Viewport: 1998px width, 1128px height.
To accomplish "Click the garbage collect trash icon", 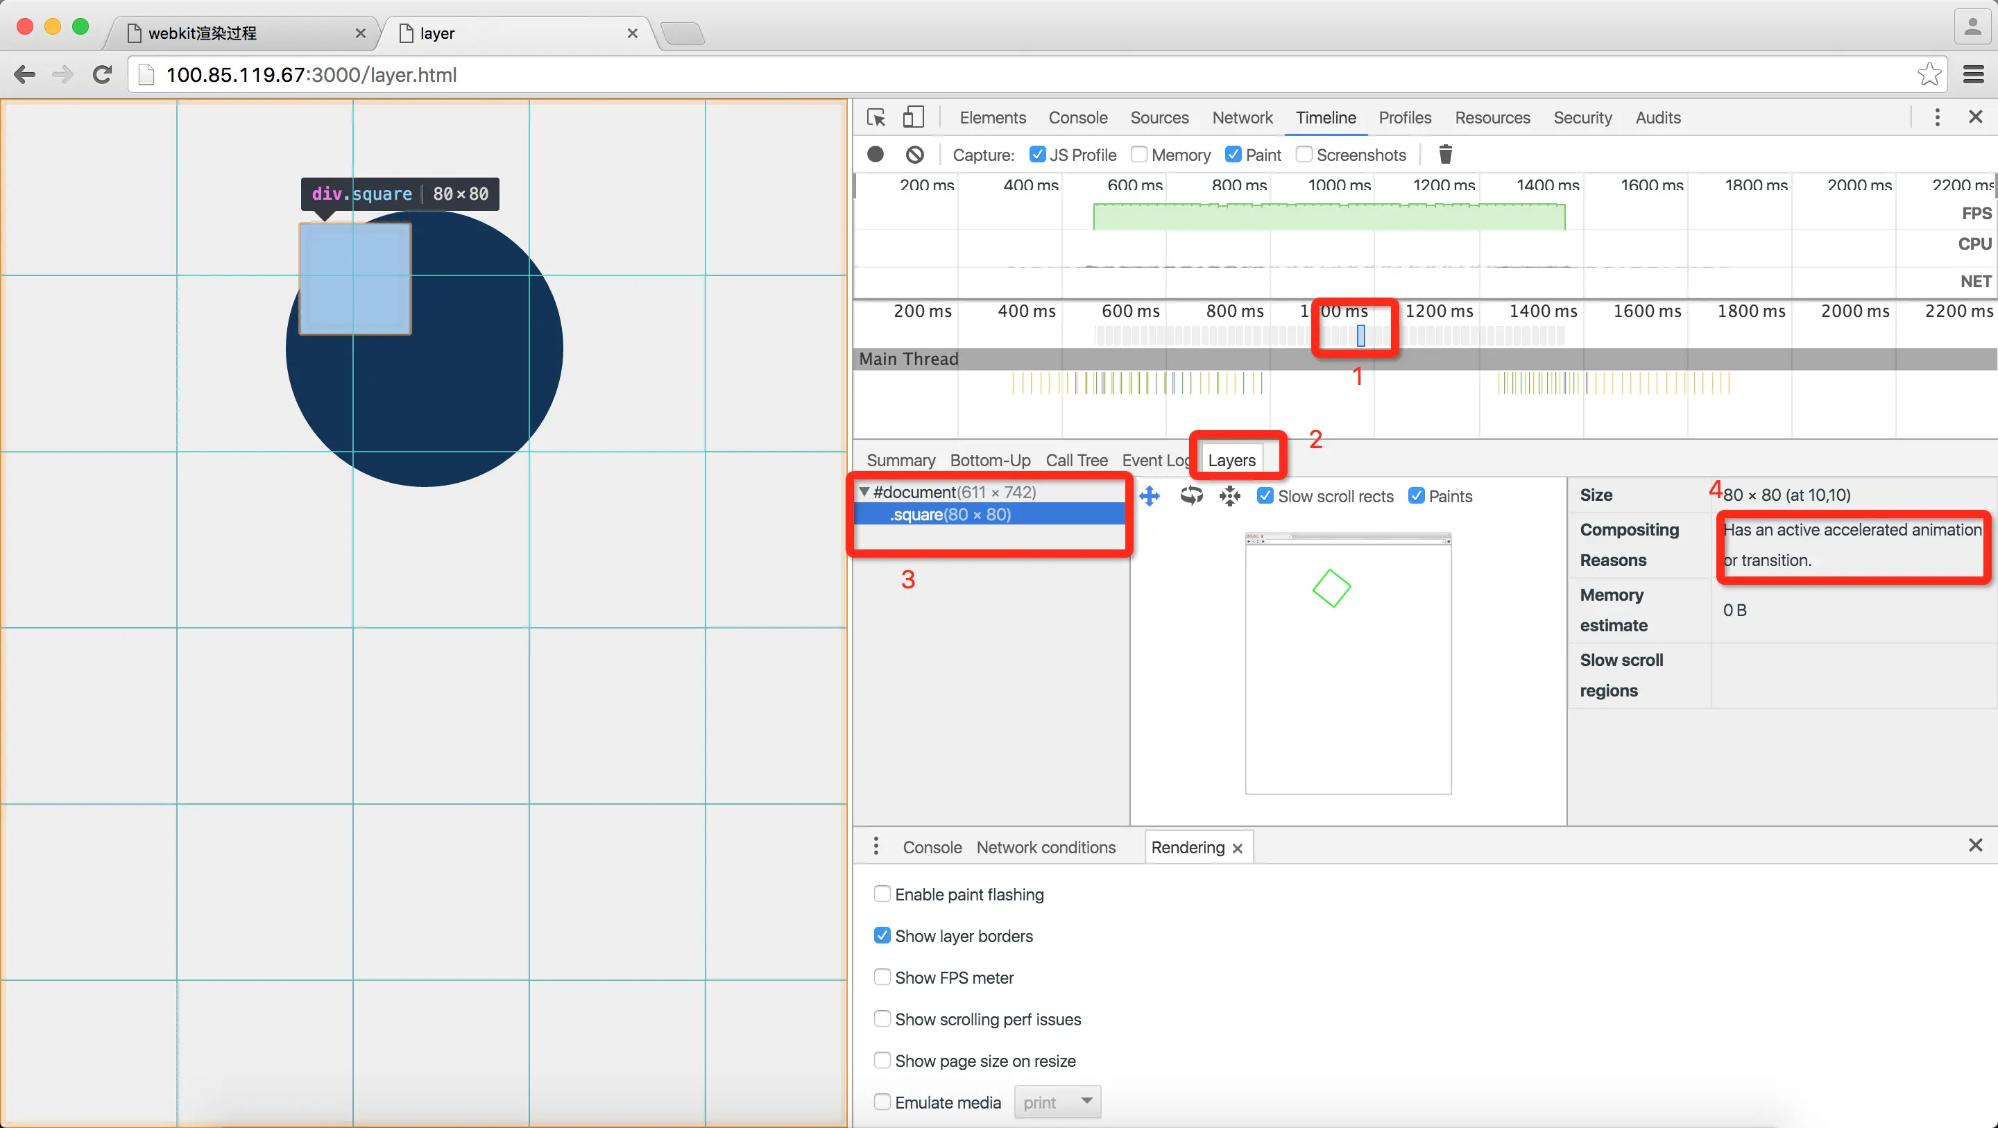I will 1445,155.
